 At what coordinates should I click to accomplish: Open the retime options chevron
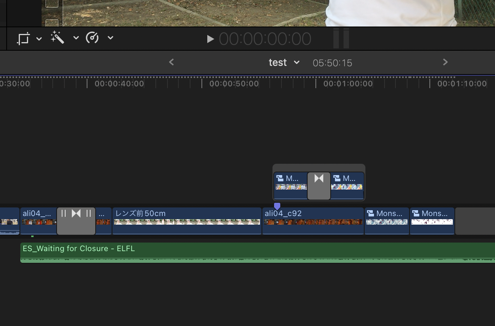point(110,38)
